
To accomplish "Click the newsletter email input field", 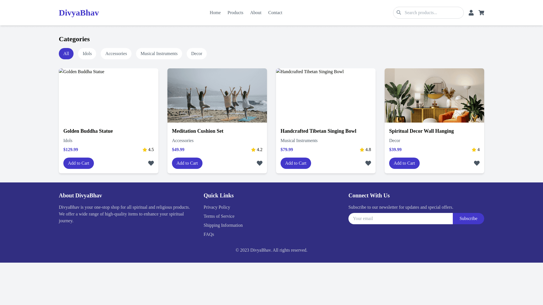I will [x=400, y=218].
